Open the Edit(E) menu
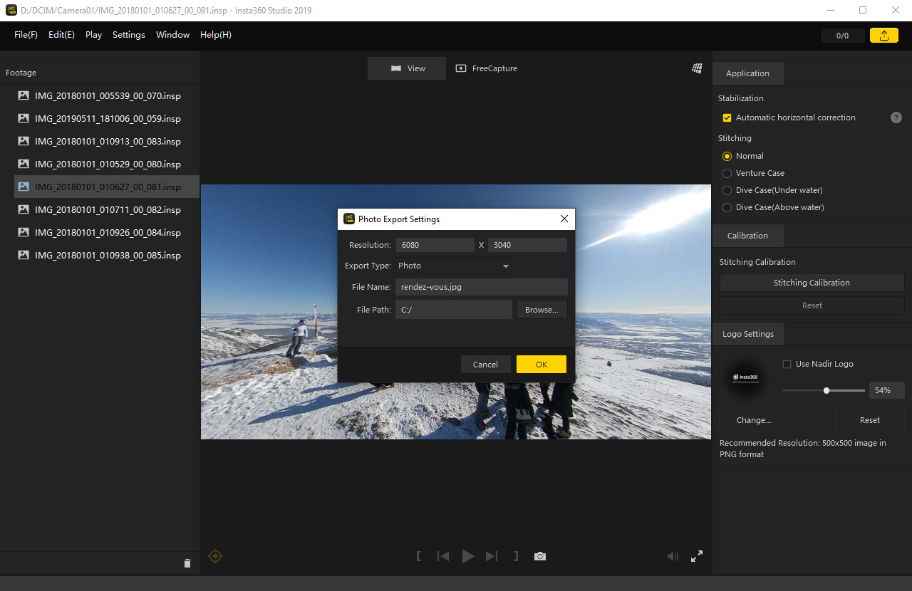Viewport: 912px width, 591px height. pos(61,35)
